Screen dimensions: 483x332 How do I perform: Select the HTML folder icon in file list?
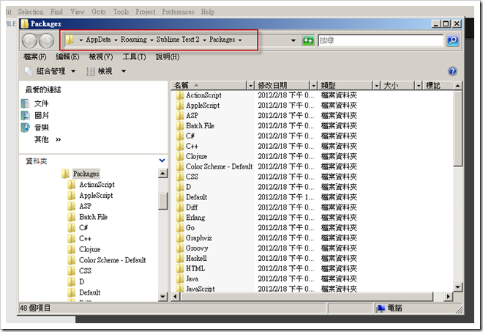click(x=180, y=268)
